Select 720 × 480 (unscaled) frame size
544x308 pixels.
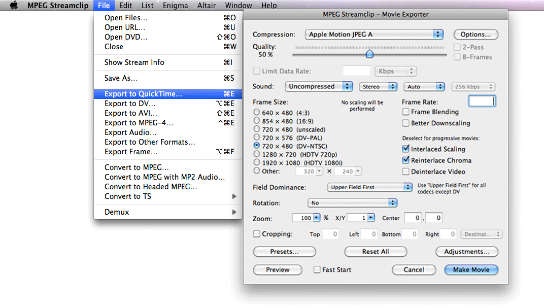(256, 129)
